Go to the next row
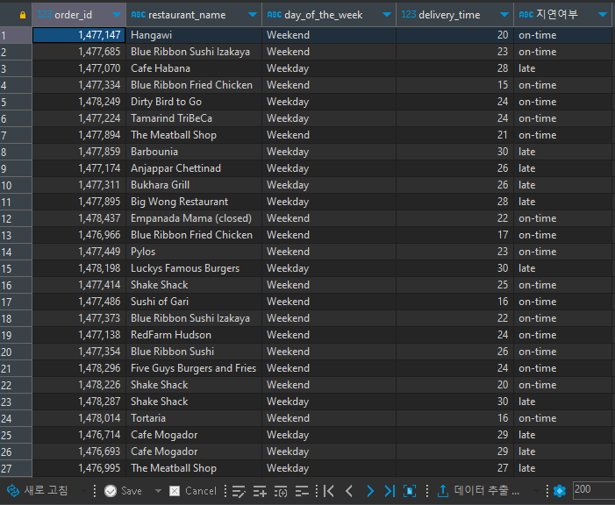The width and height of the screenshot is (615, 505). point(370,491)
